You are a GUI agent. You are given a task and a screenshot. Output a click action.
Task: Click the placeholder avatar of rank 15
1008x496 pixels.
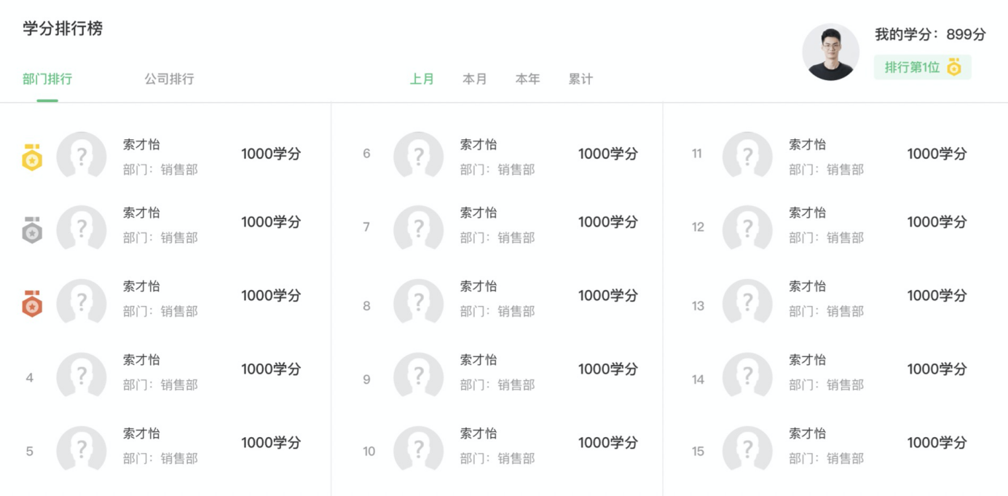(x=747, y=449)
